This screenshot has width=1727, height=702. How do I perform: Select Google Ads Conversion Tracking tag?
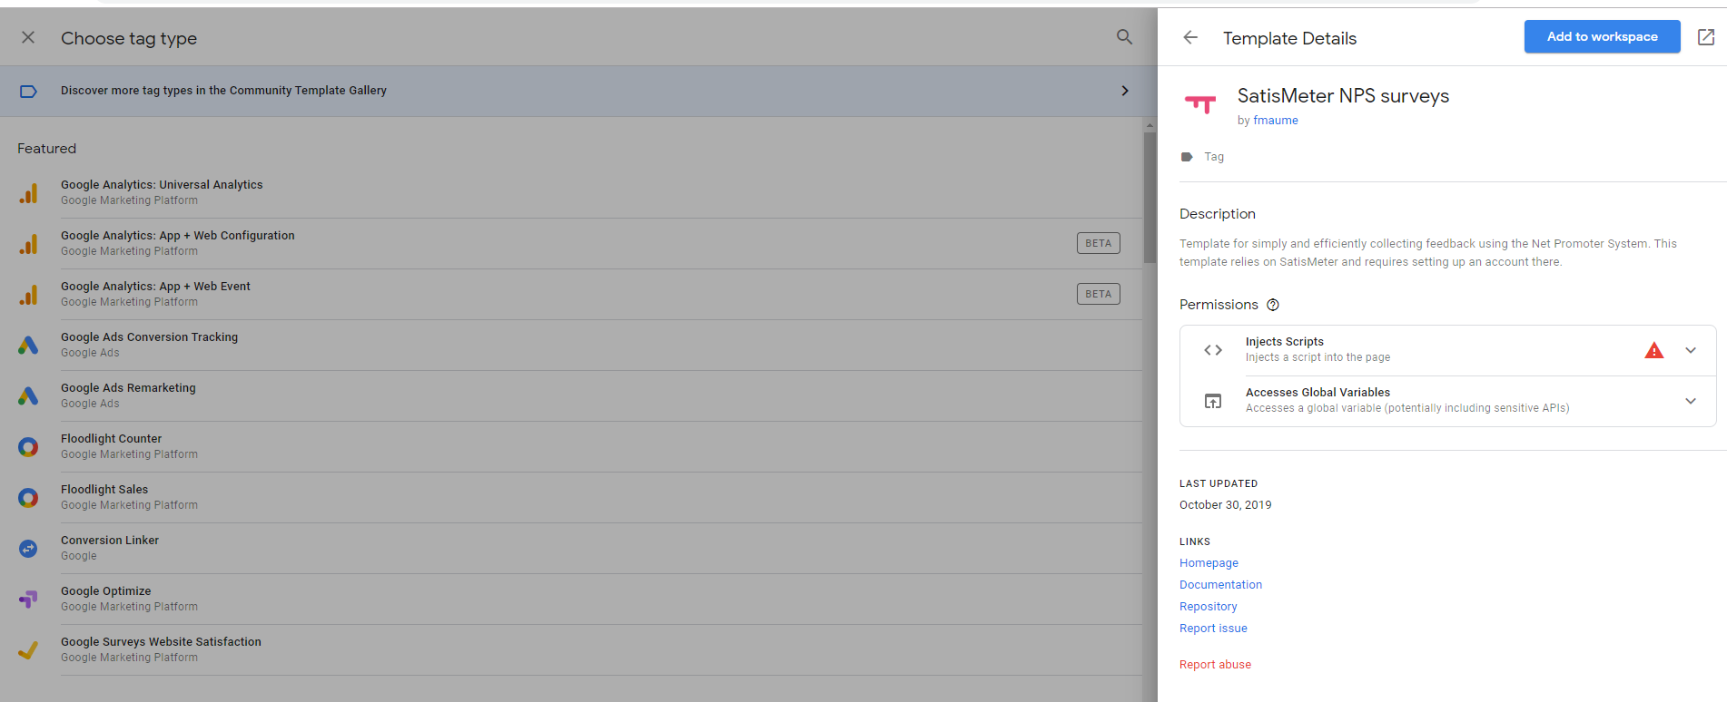point(571,346)
